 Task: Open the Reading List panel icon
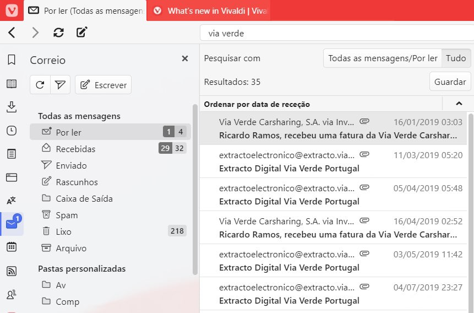(12, 84)
